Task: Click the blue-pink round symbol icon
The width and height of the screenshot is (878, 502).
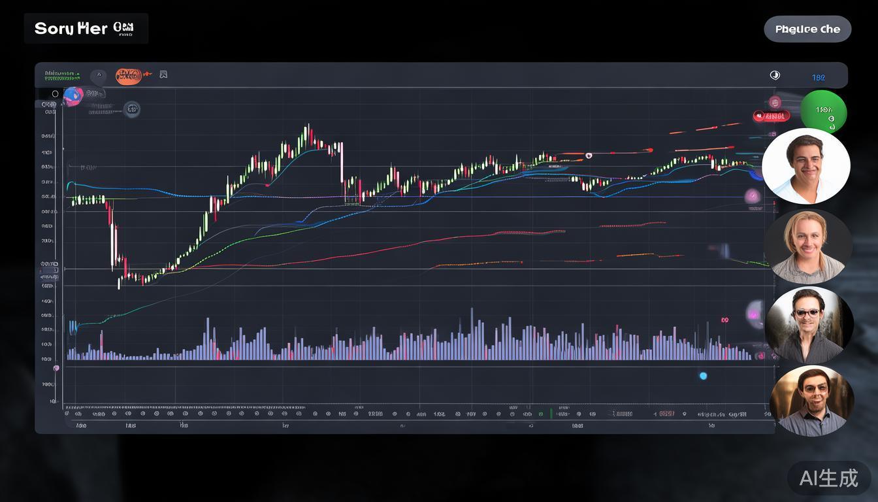Action: pyautogui.click(x=73, y=96)
